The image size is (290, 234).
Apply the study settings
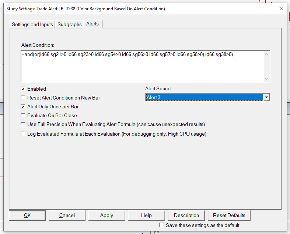106,215
